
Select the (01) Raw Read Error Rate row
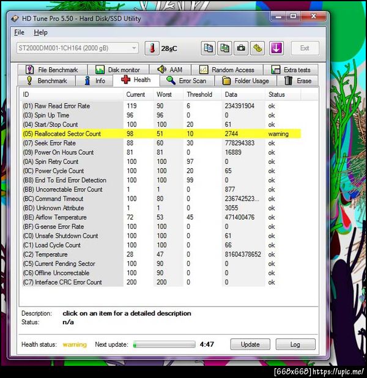click(161, 106)
